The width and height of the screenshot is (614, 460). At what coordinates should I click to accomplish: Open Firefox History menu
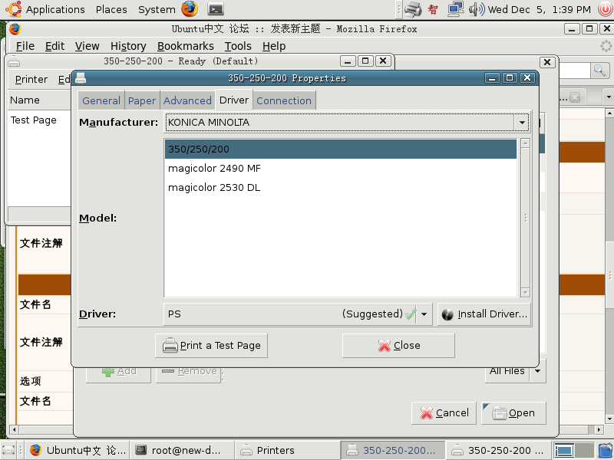[x=128, y=46]
